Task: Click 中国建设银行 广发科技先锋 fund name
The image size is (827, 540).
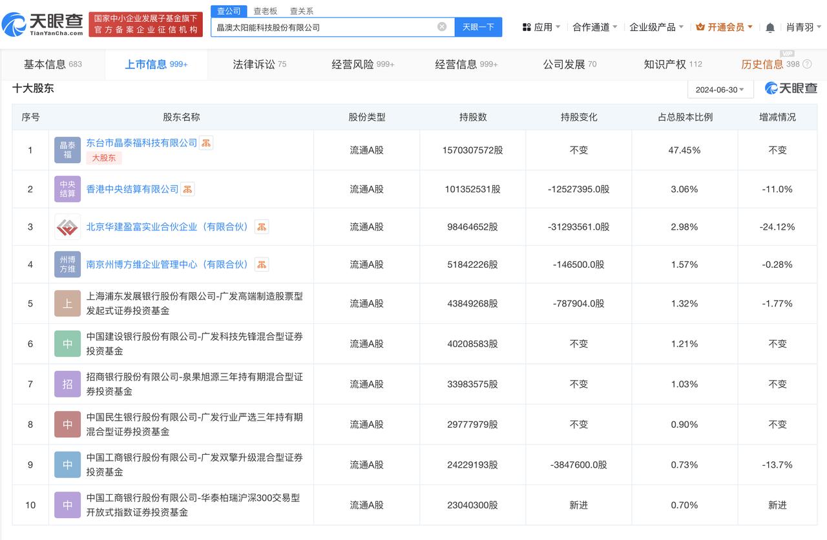Action: coord(194,344)
